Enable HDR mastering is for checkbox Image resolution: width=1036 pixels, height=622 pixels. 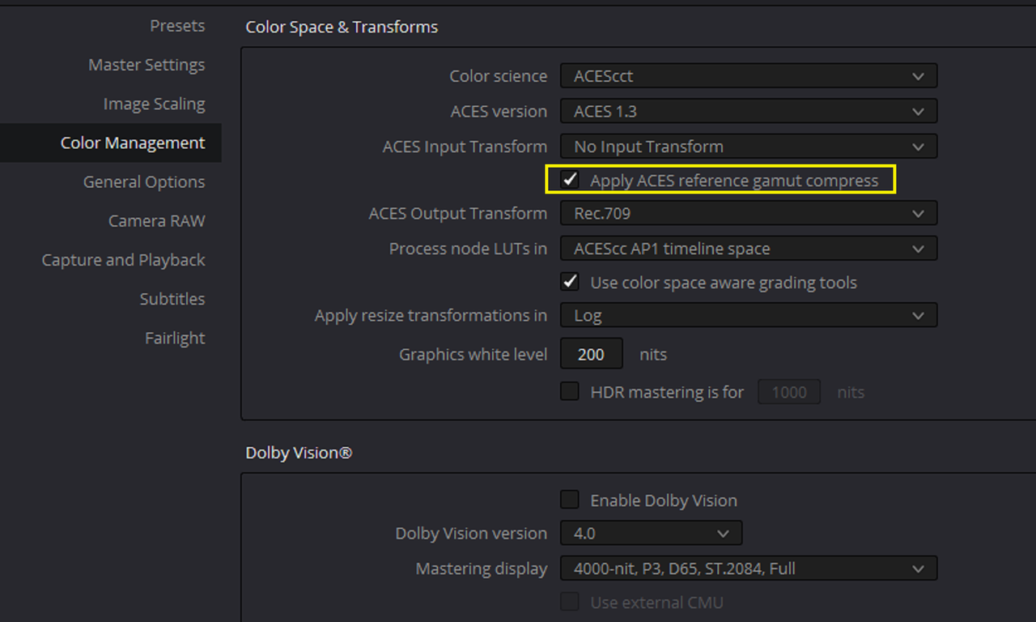(x=571, y=391)
